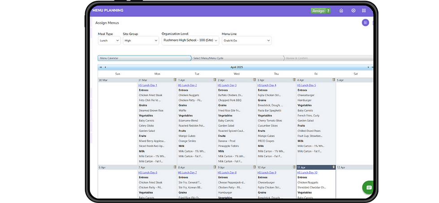Click 'Roasted Spiced Caul...' on 2 Apr
Image resolution: width=439 pixels, height=203 pixels.
[232, 131]
